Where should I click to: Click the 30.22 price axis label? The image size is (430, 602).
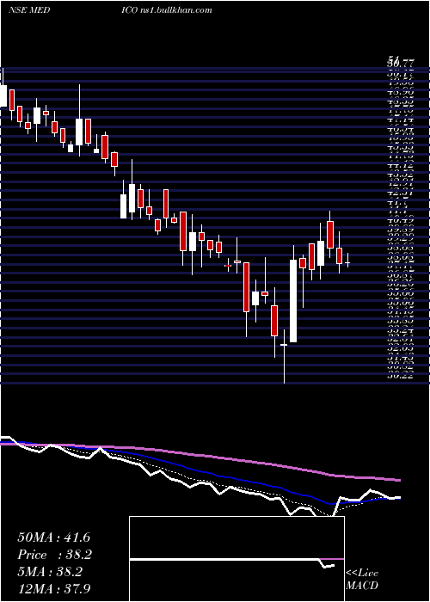tap(401, 376)
